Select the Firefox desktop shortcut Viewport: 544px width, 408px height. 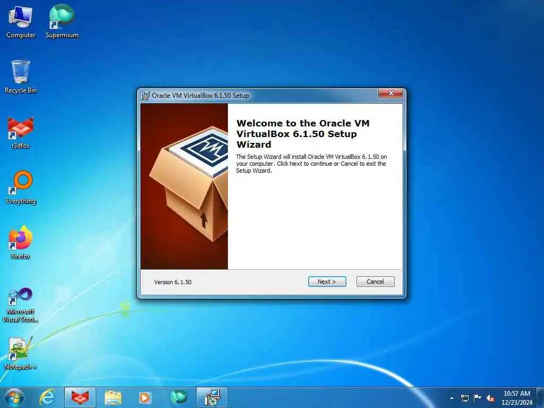point(21,242)
